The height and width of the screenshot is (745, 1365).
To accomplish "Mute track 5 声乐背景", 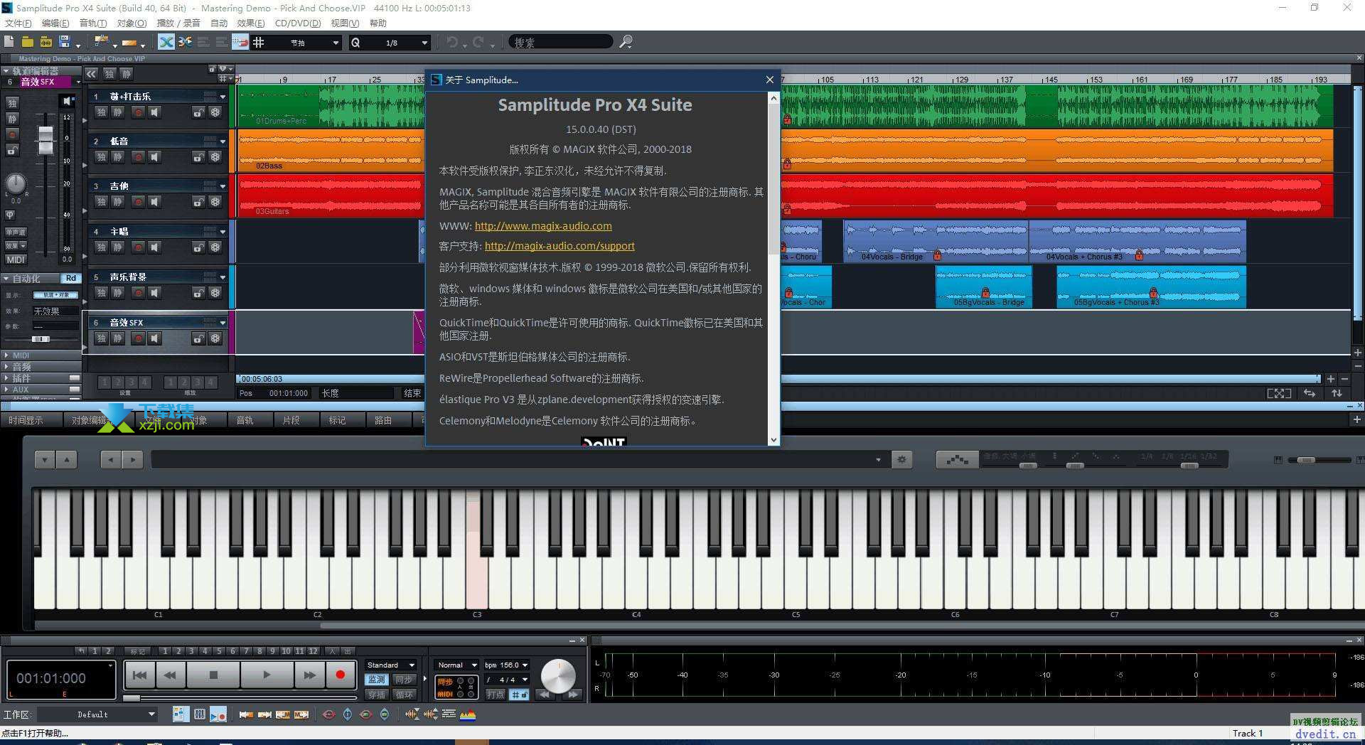I will click(117, 293).
